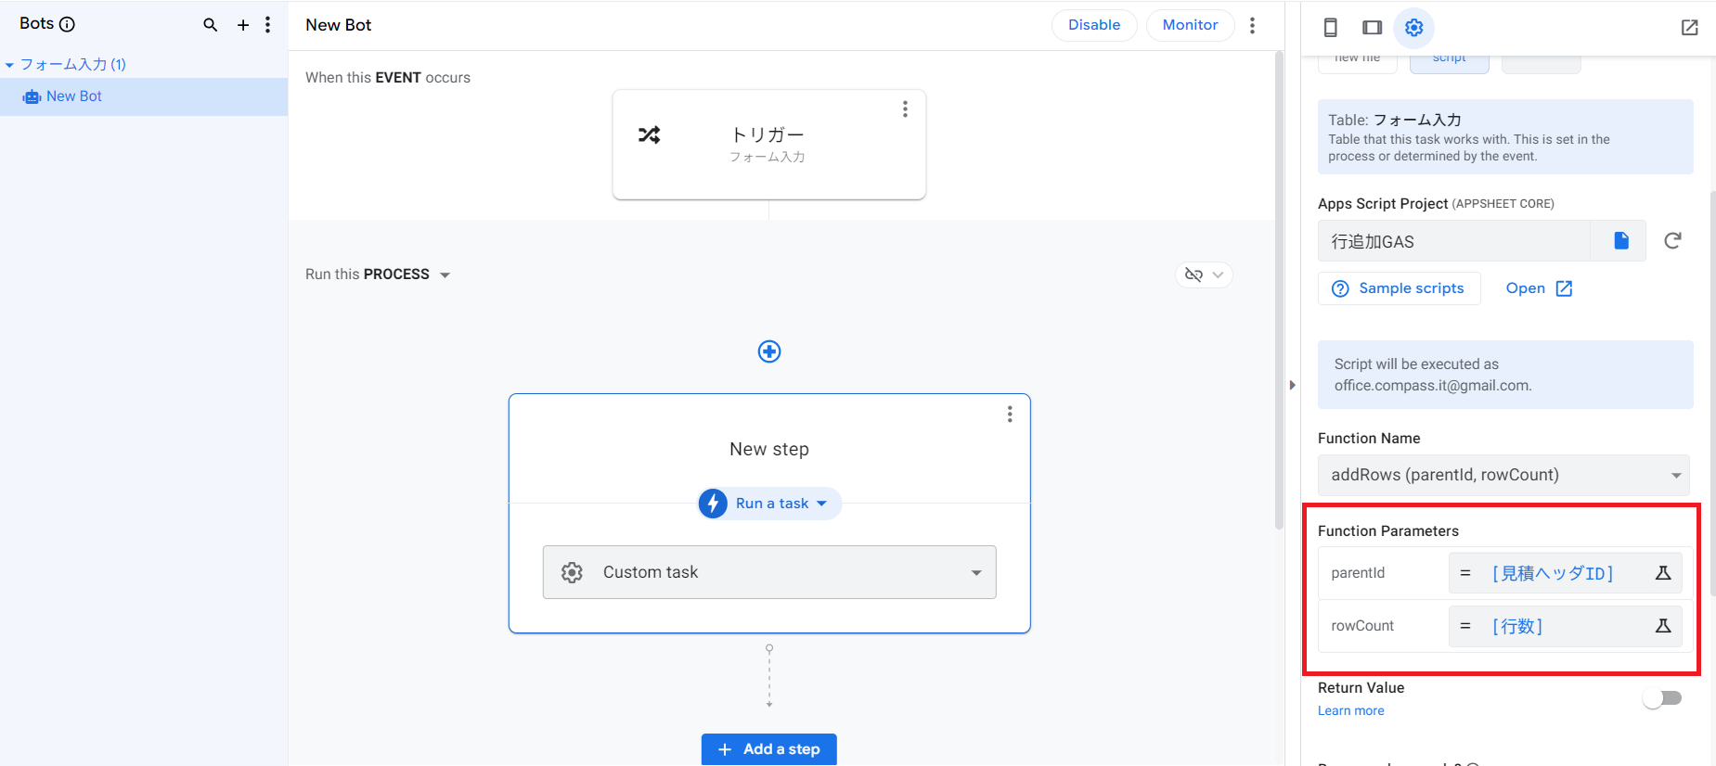Open the Learn more link
The height and width of the screenshot is (766, 1716).
pyautogui.click(x=1350, y=710)
